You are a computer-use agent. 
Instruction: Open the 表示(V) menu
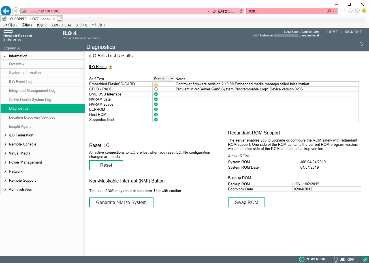42,25
